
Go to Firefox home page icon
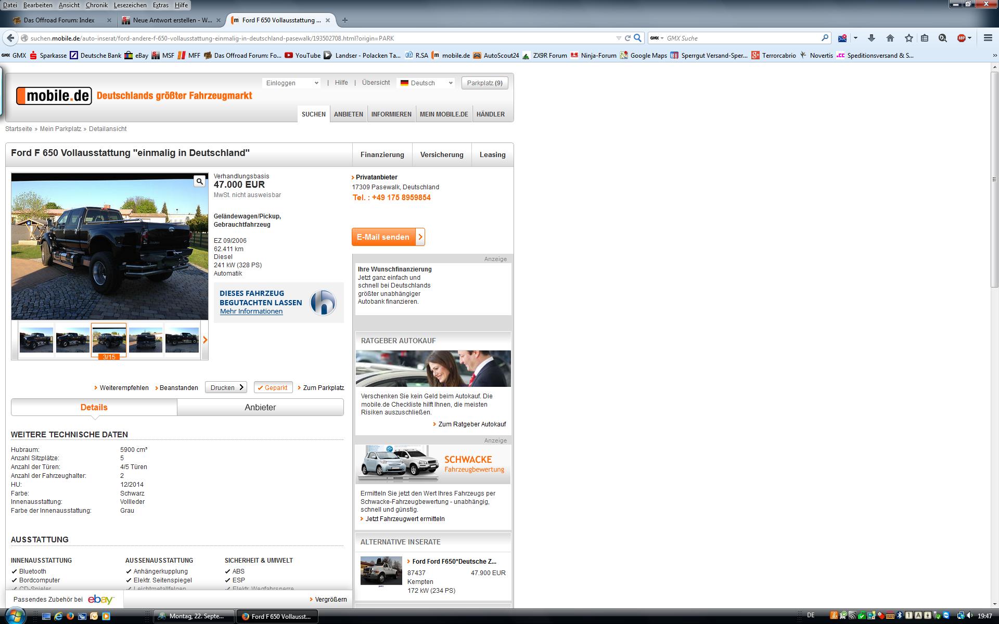pyautogui.click(x=890, y=38)
